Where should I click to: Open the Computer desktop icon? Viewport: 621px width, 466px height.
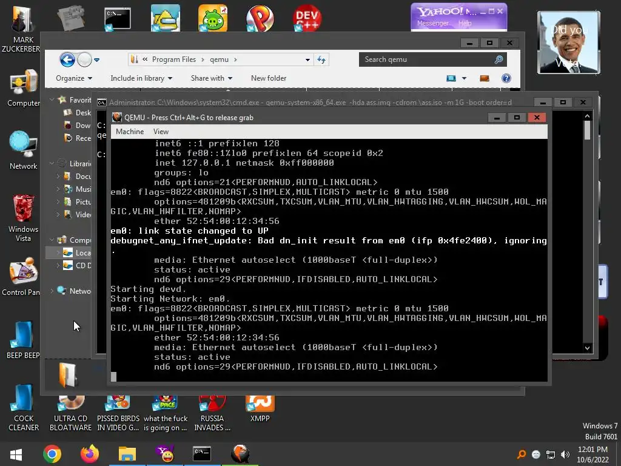coord(23,88)
